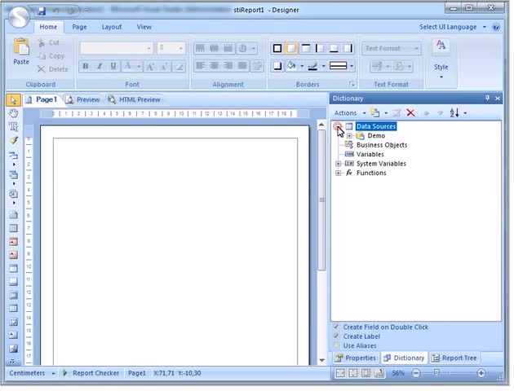Viewport: 514px width, 391px height.
Task: Click the Sort icon in Dictionary toolbar
Action: click(x=454, y=113)
